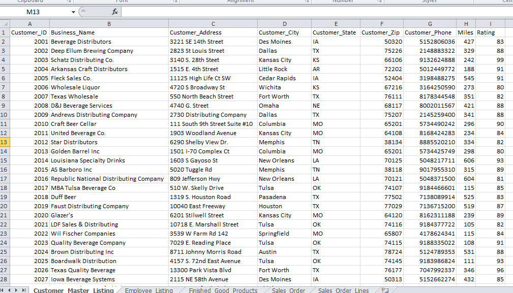Select the cell Deep Ellum Brewing Company

pos(109,51)
